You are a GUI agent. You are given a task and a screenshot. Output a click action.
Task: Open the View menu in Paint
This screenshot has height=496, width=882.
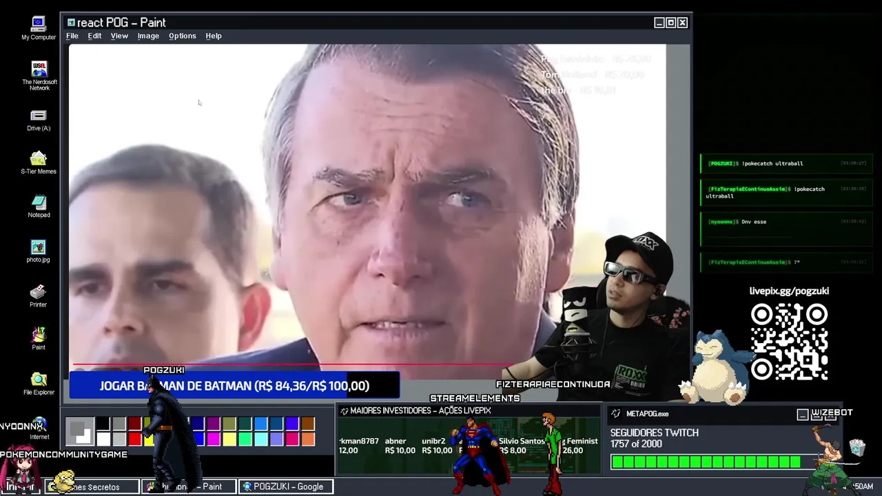coord(119,36)
